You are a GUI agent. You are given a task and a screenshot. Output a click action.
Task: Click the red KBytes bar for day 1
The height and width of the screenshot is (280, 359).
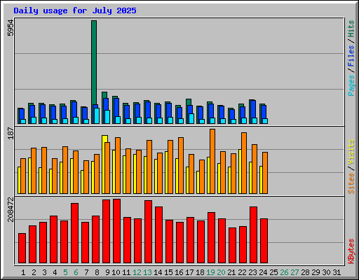coord(22,248)
